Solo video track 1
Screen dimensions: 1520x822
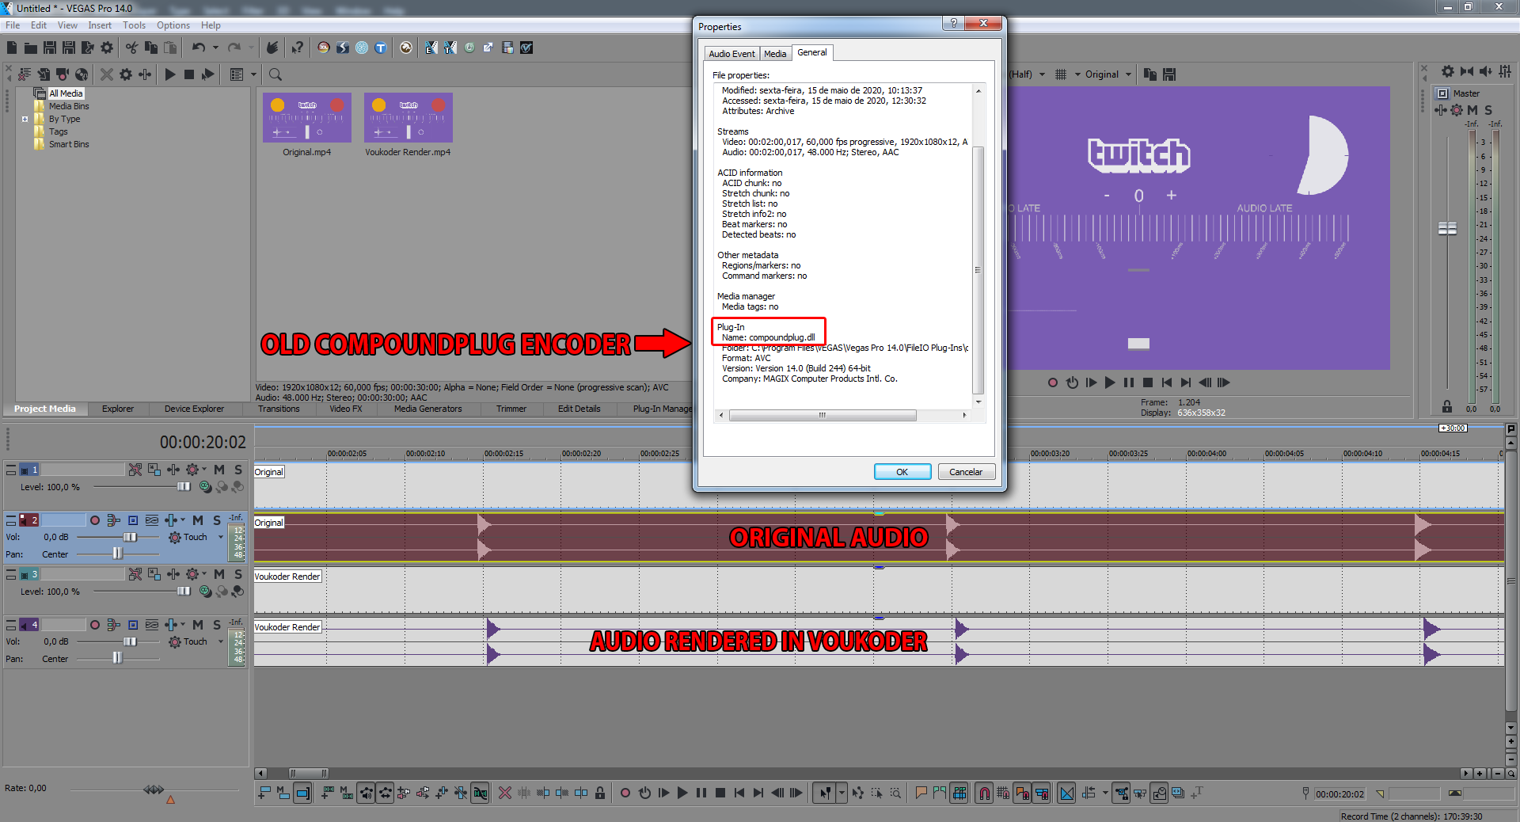pyautogui.click(x=238, y=470)
